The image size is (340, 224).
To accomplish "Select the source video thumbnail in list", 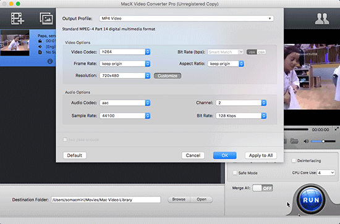I will pyautogui.click(x=15, y=43).
